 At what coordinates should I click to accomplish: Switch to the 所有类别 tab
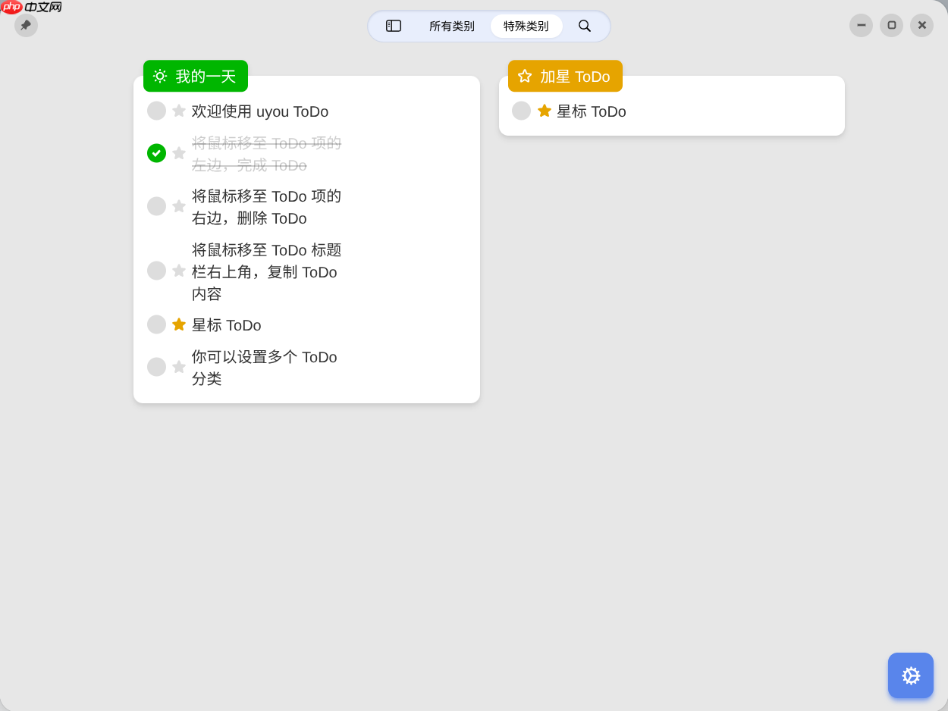coord(452,25)
